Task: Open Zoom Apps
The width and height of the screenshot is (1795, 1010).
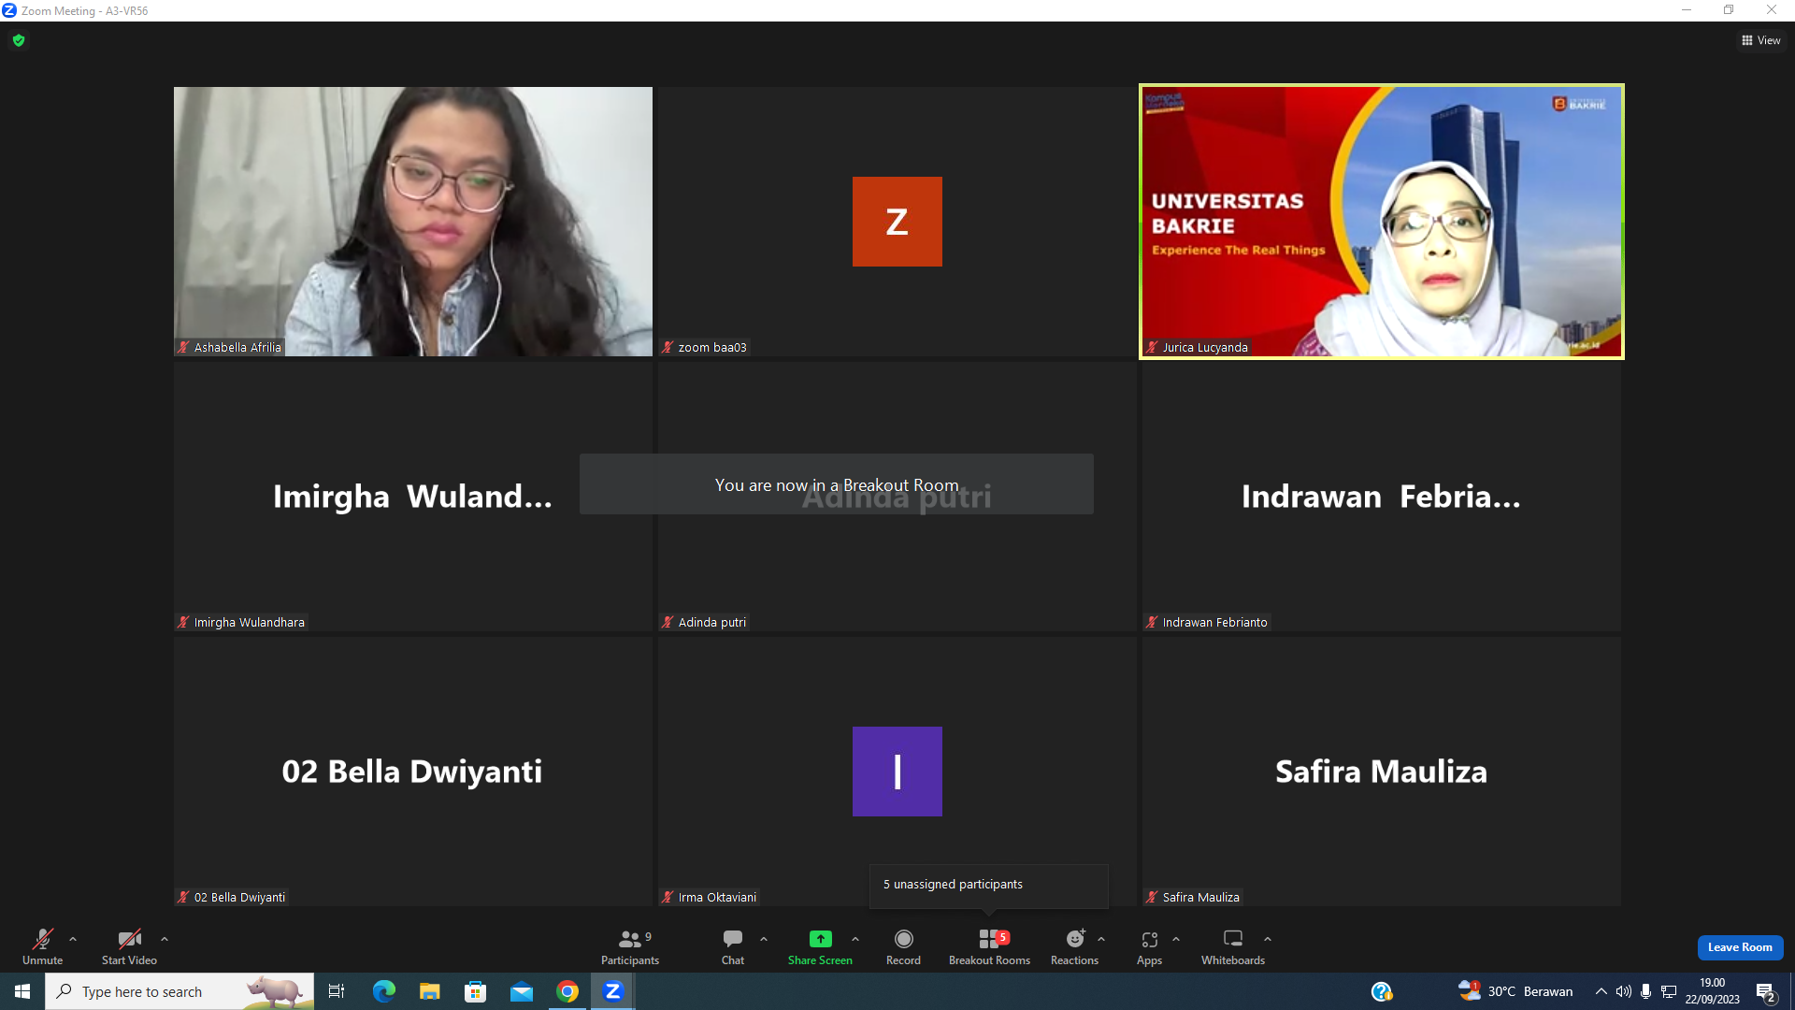Action: click(x=1149, y=945)
